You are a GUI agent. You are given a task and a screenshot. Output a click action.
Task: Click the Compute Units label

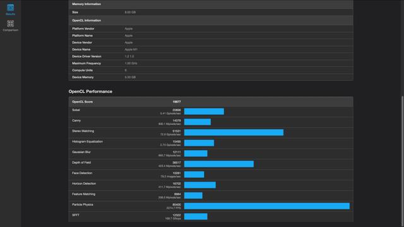(82, 70)
